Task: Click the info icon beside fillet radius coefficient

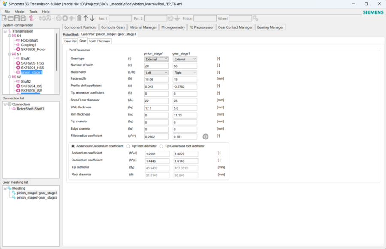Action: 205,136
